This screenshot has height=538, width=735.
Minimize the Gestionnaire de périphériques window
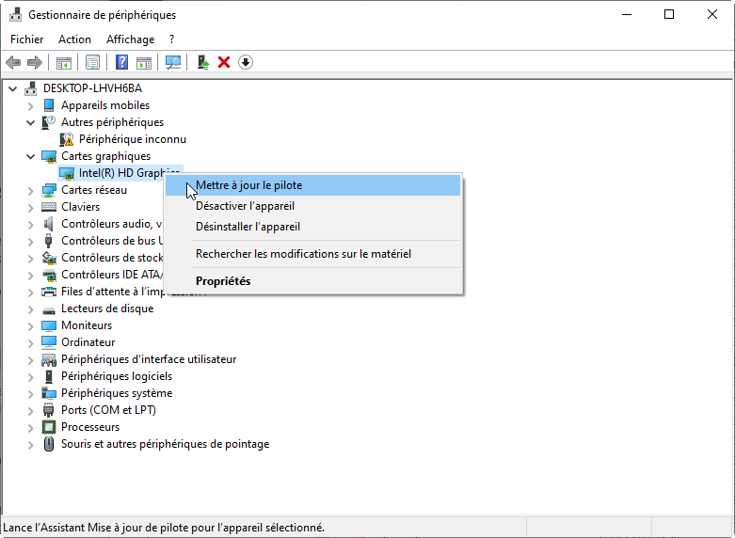point(627,14)
